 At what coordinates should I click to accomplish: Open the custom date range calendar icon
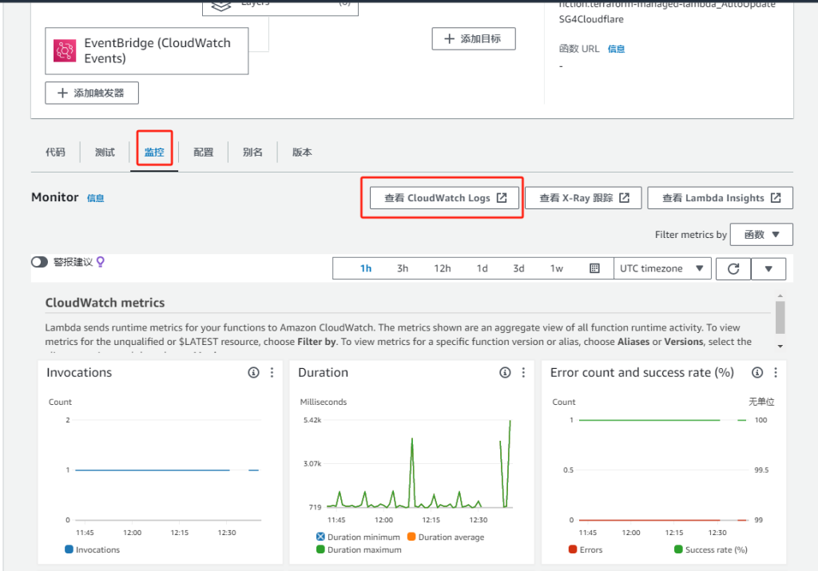coord(594,269)
